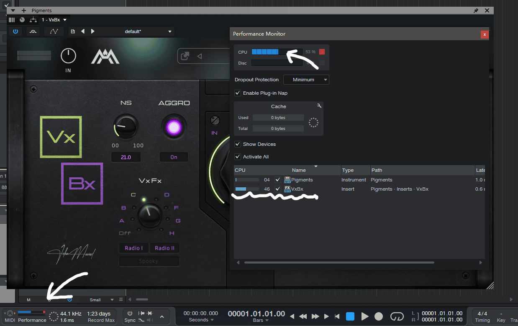This screenshot has width=518, height=326.
Task: Open Cache settings wrench icon
Action: (319, 106)
